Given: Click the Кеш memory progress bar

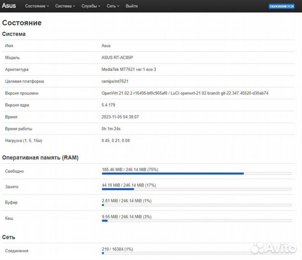Looking at the screenshot, I should (196, 221).
